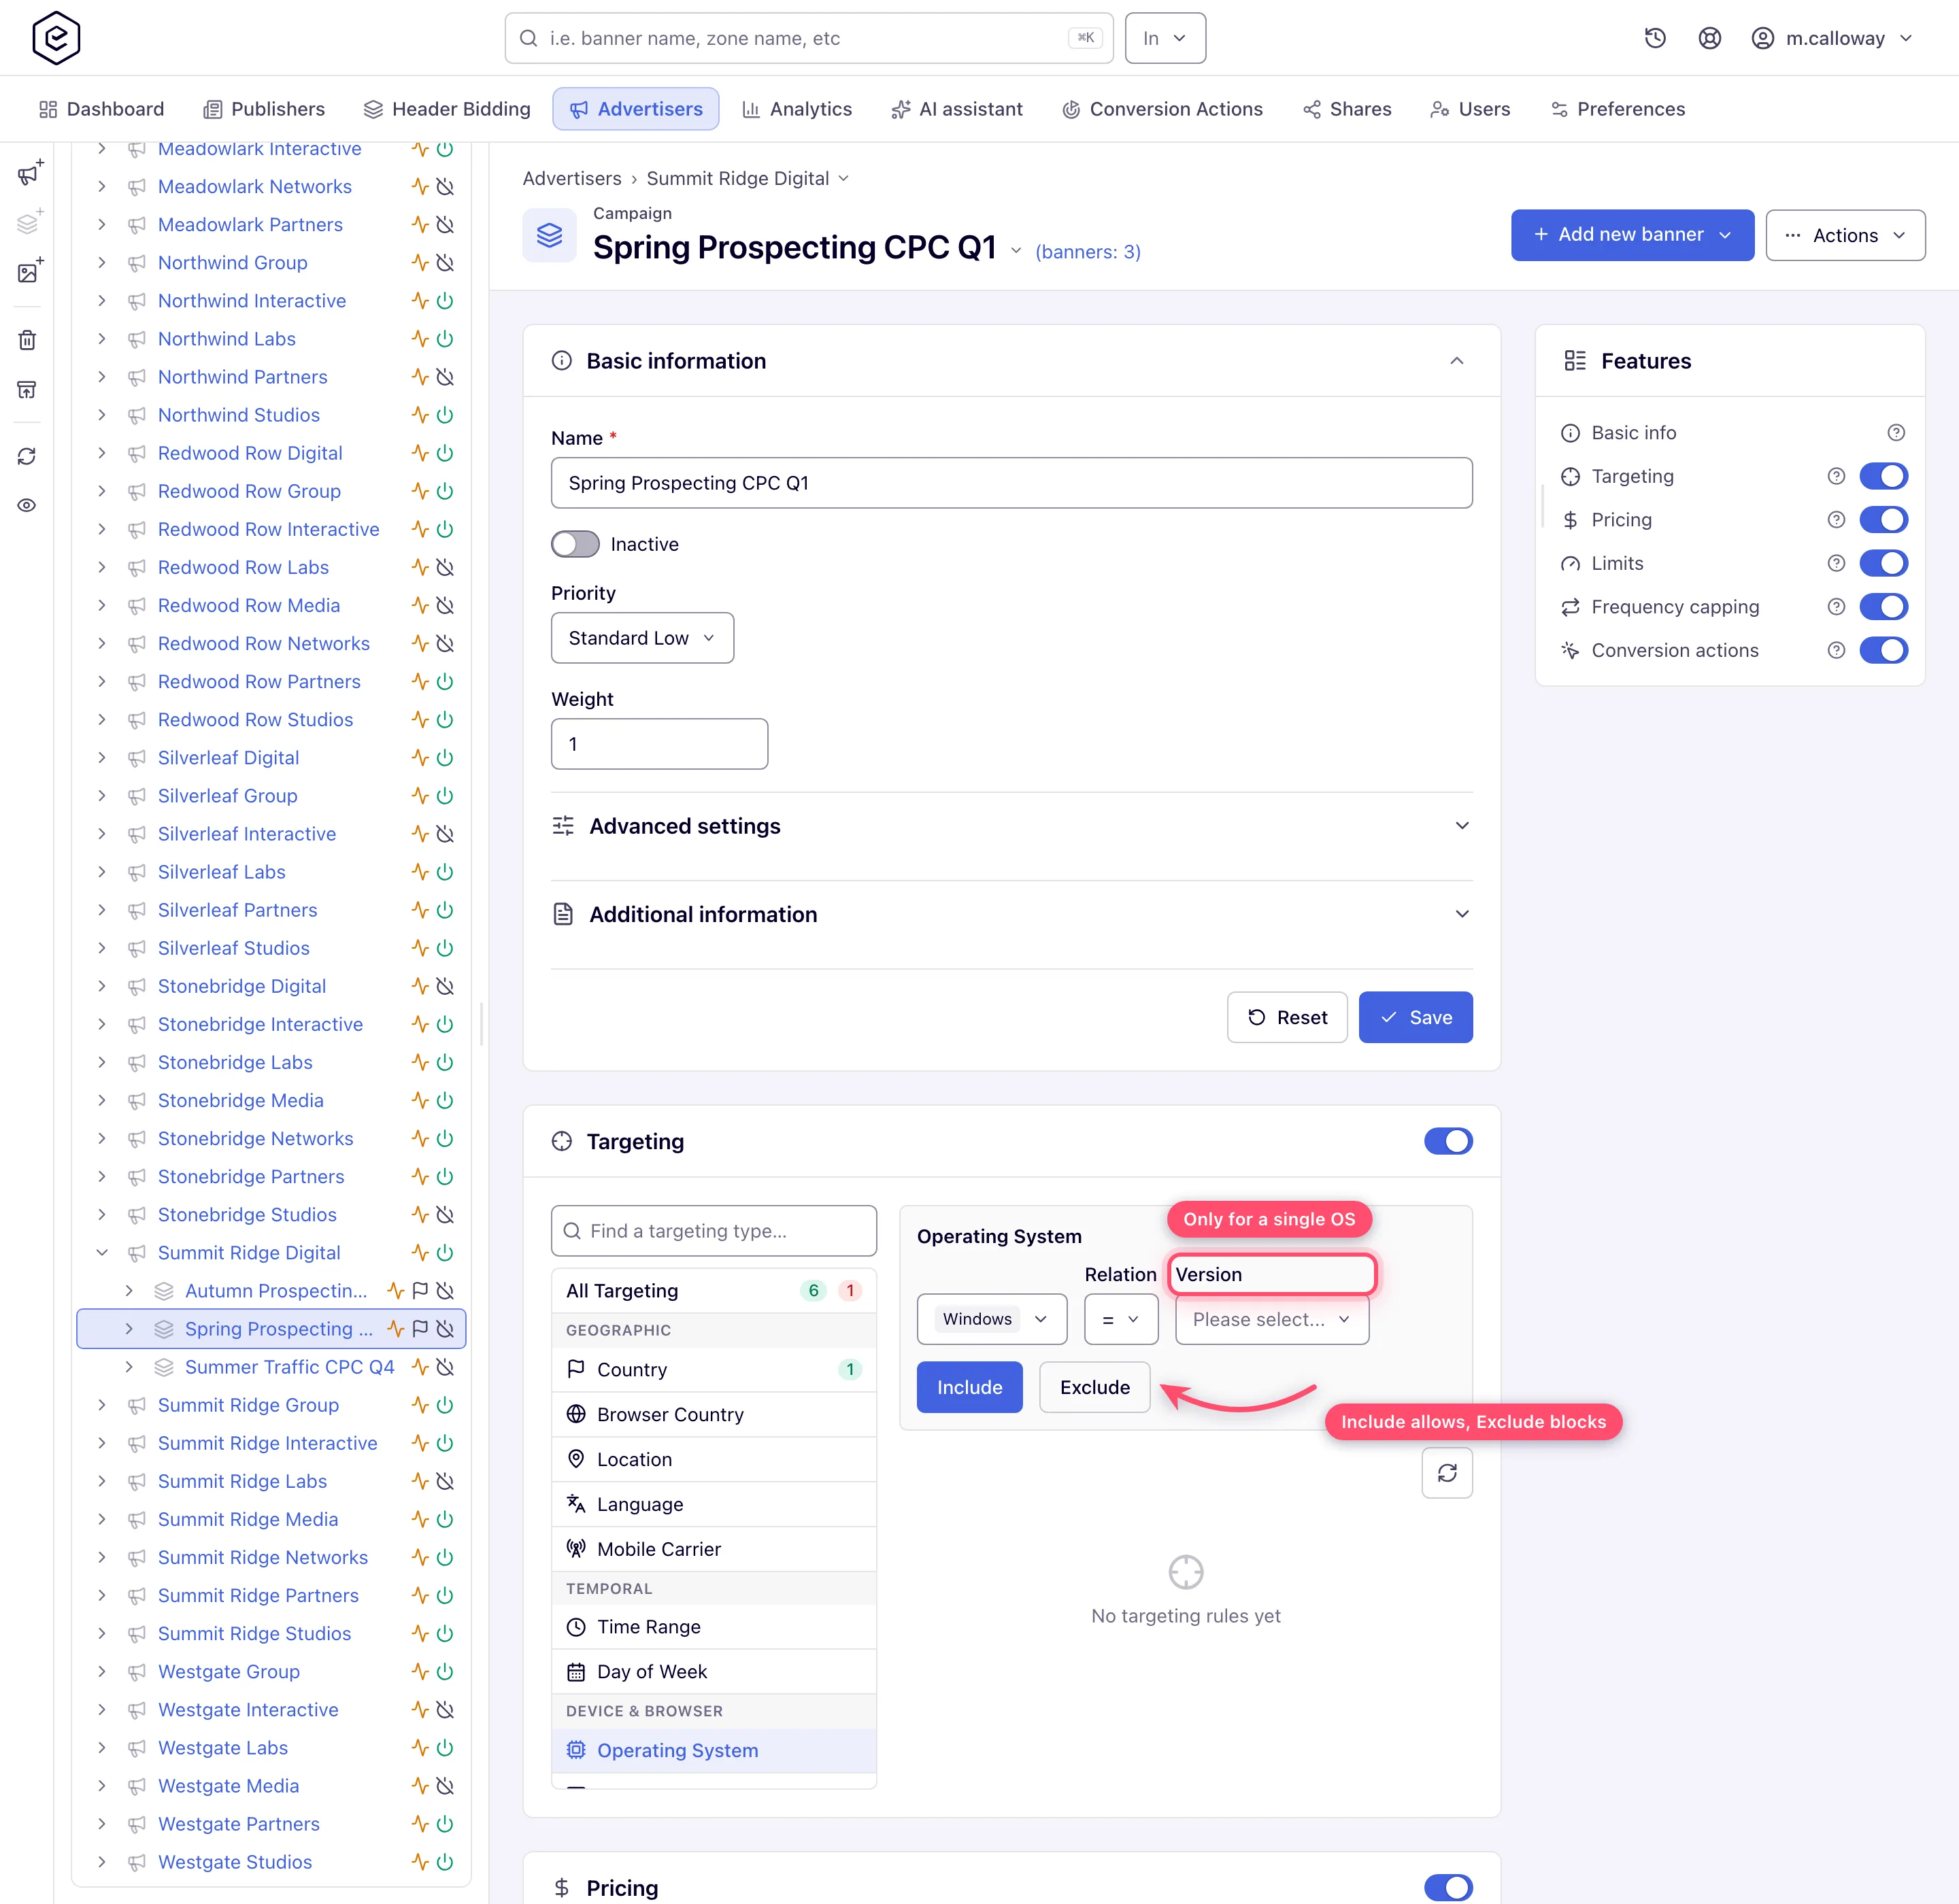
Task: Click the Targeting help question mark icon
Action: point(1836,476)
